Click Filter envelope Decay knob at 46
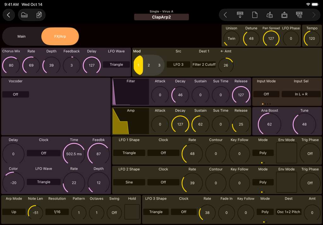Image resolution: width=323 pixels, height=225 pixels. pos(180,95)
